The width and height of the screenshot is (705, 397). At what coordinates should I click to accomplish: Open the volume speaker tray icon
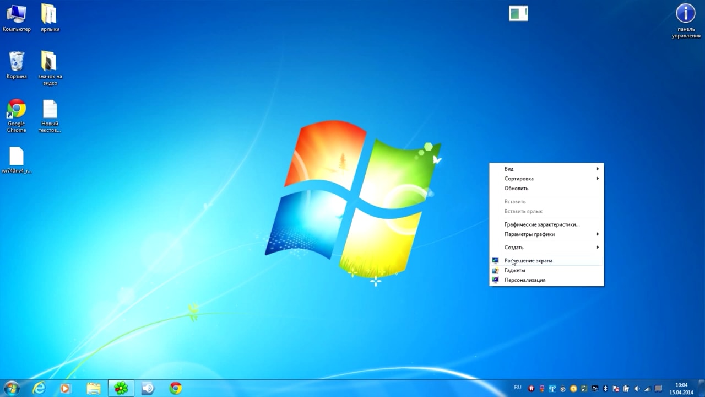pos(637,388)
